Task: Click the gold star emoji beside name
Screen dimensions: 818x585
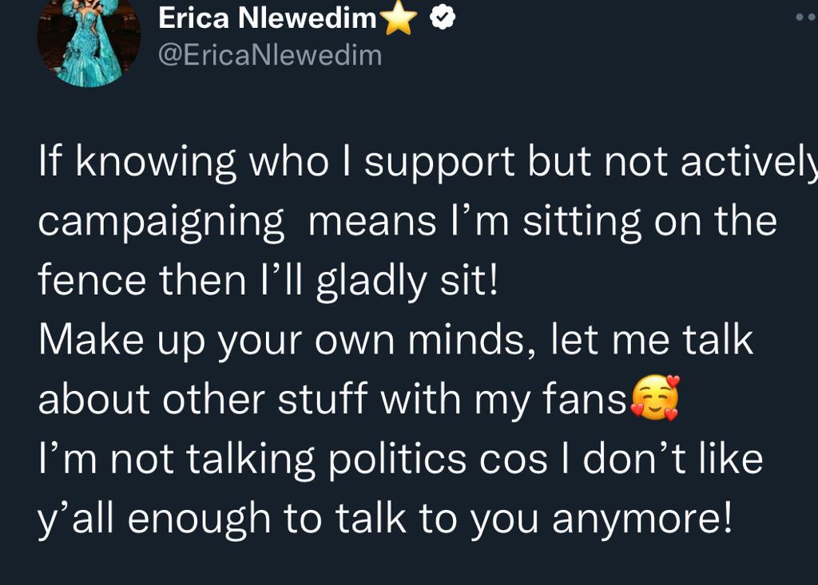Action: pyautogui.click(x=399, y=19)
